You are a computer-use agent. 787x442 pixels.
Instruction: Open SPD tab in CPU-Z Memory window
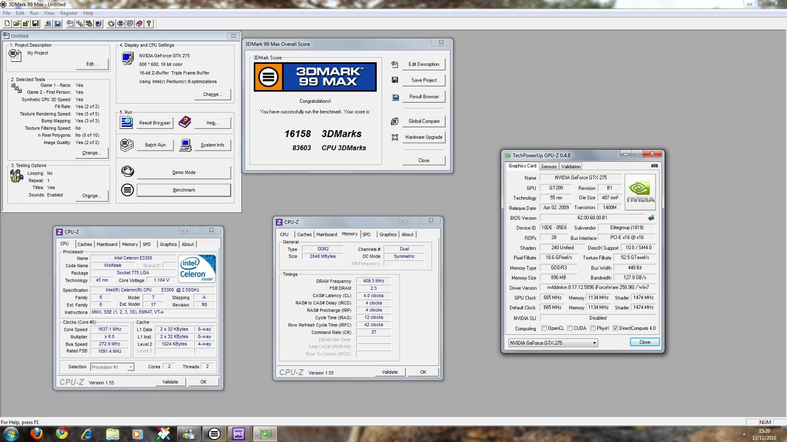[x=366, y=235]
